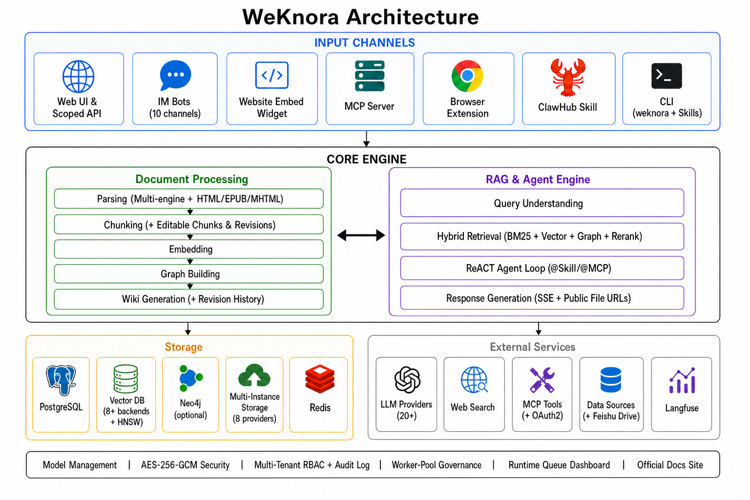Select the Response Generation box

[542, 298]
